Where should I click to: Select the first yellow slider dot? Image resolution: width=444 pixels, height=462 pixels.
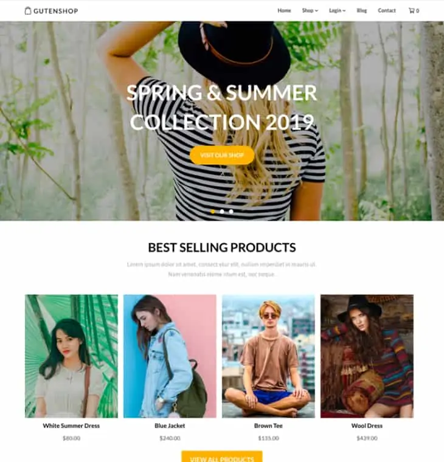[213, 212]
